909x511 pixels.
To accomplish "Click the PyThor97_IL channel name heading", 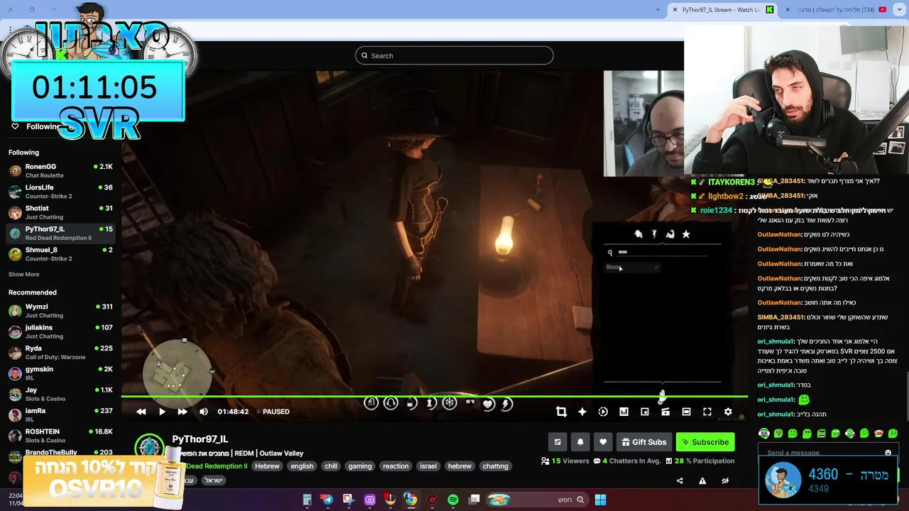I will (200, 439).
